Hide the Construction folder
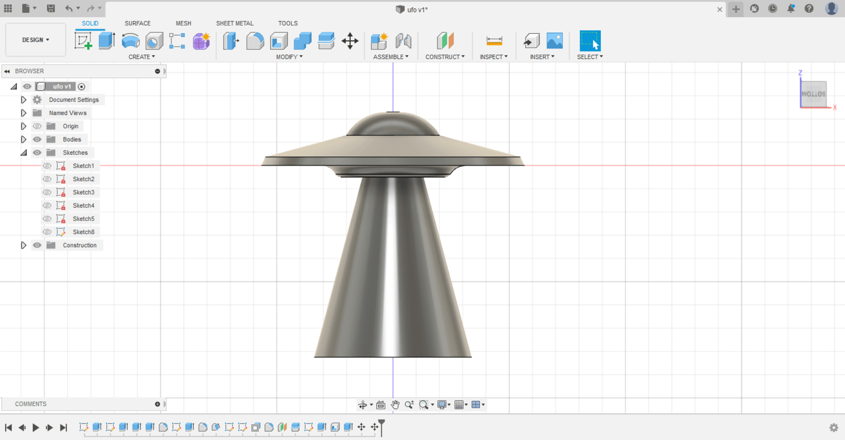 [37, 245]
